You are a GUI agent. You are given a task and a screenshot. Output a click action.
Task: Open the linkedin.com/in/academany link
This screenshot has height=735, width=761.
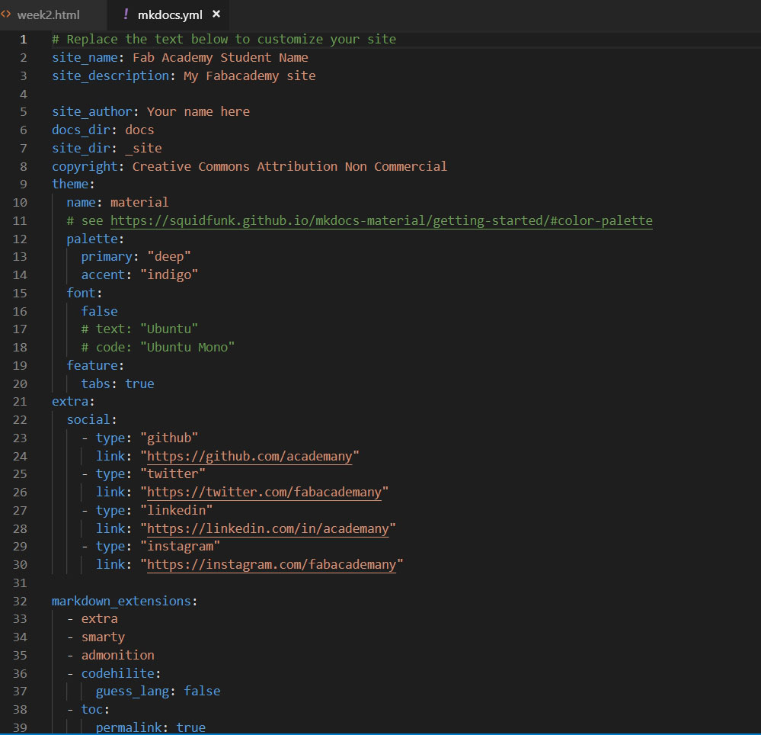click(x=268, y=528)
